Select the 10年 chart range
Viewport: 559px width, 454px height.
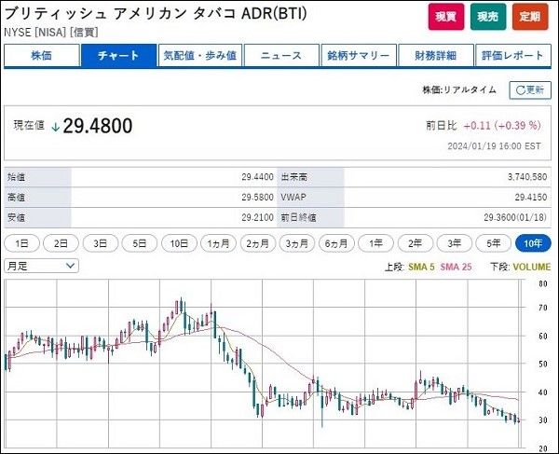[x=533, y=243]
